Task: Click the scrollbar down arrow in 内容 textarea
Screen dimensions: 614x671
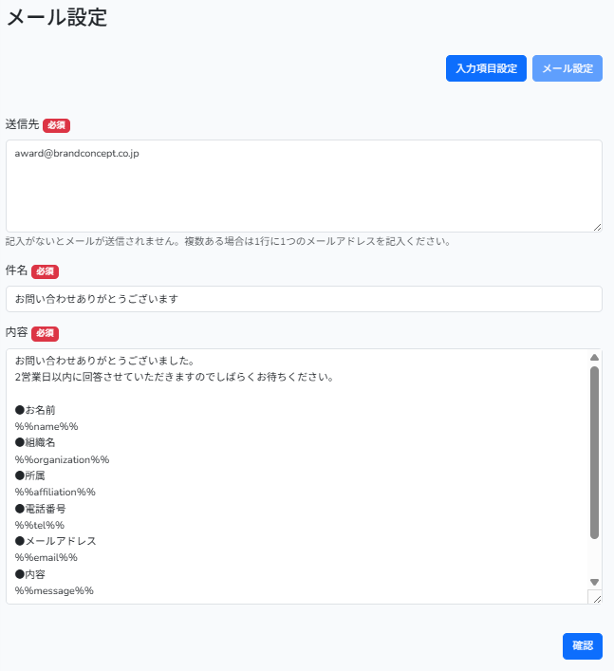Action: [595, 582]
